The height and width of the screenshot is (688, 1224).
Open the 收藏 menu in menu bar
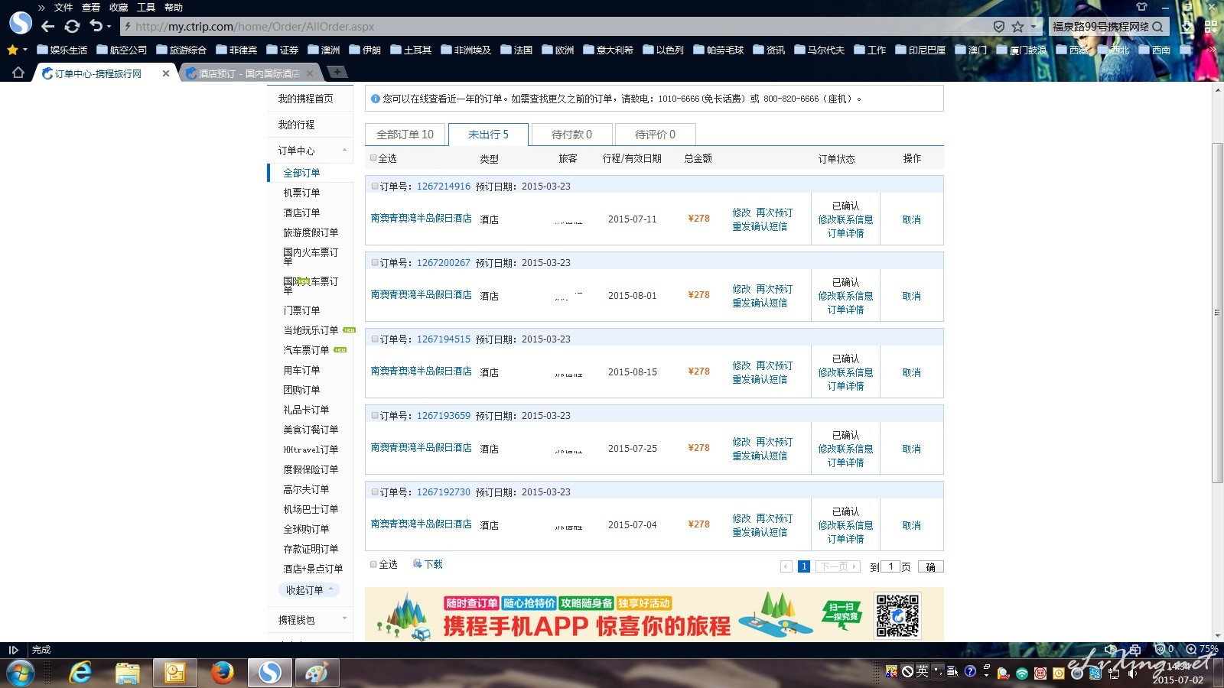click(119, 7)
